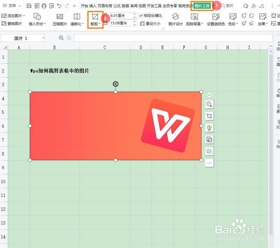Expand the 添加图片 dropdown arrow
The image size is (280, 248).
tap(24, 16)
